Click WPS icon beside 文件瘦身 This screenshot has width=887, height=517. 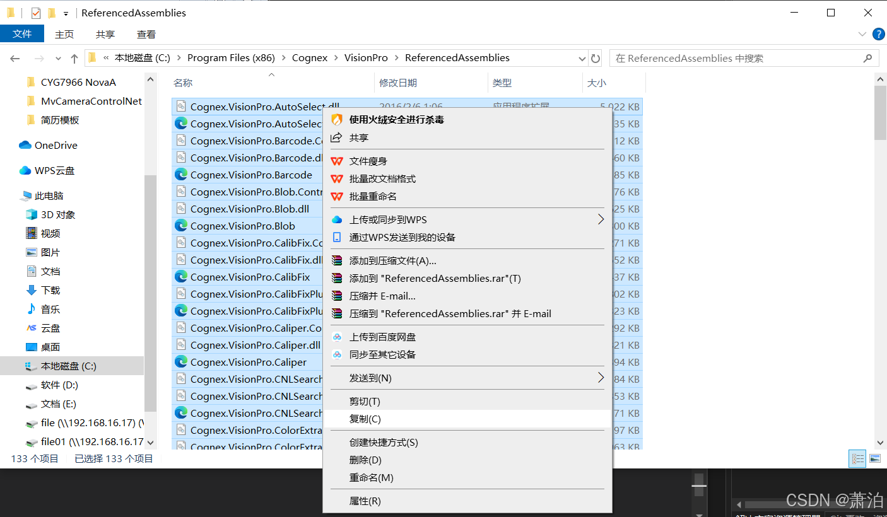click(x=337, y=161)
